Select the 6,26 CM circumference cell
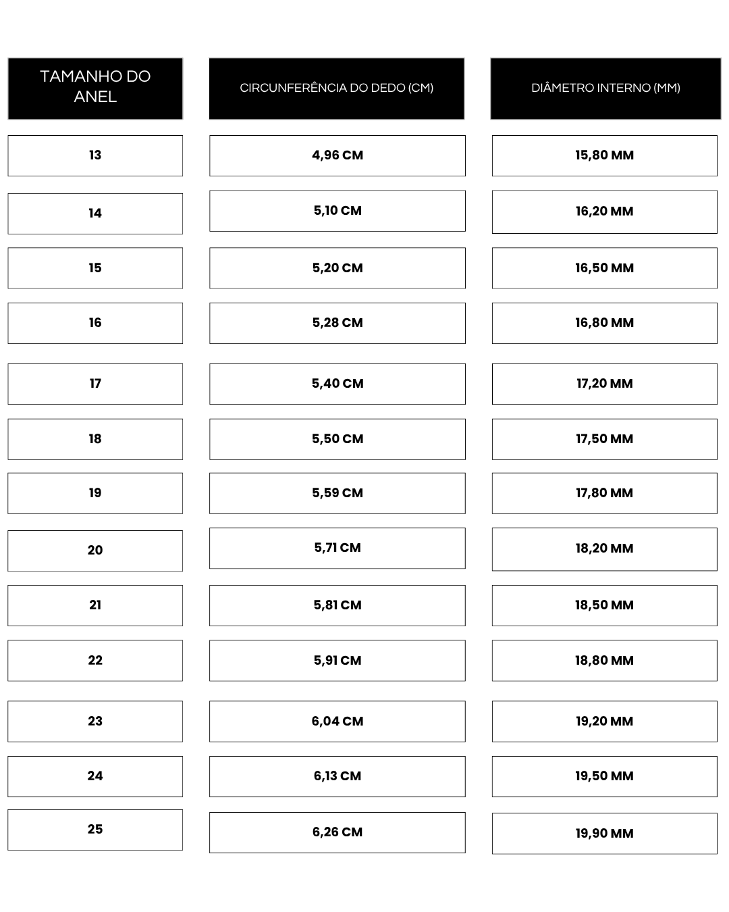 click(337, 832)
